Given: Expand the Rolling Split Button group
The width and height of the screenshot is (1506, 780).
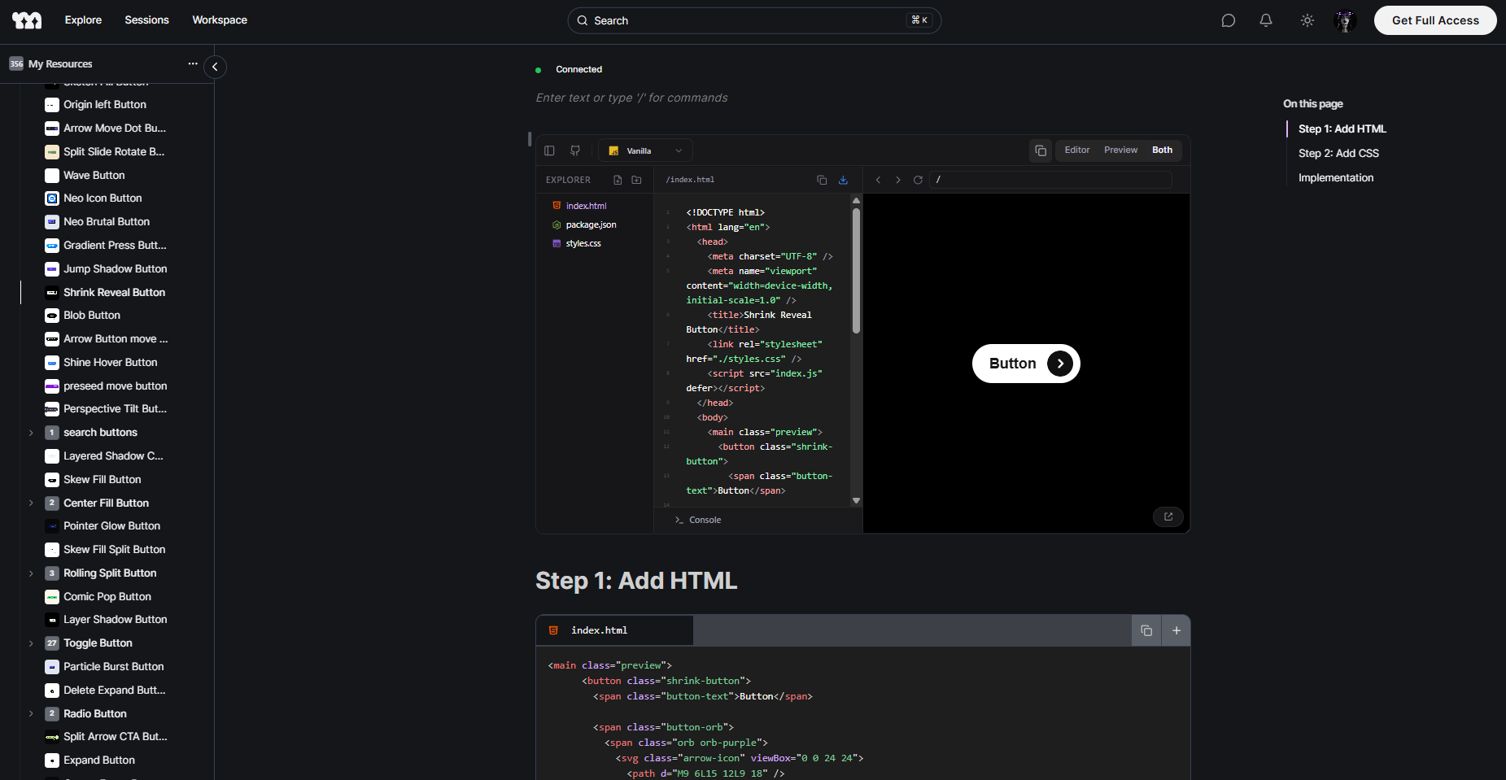Looking at the screenshot, I should [31, 573].
